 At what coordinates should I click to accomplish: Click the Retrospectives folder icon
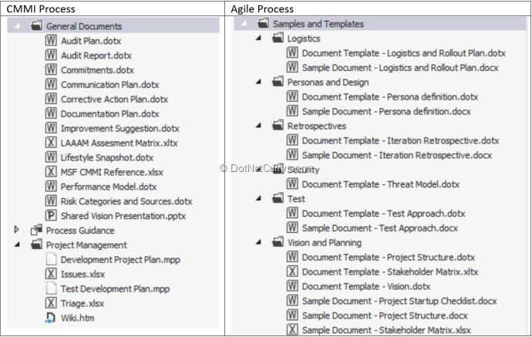click(278, 126)
